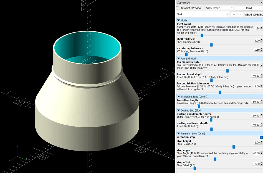The height and width of the screenshot is (173, 263).
Task: Decrement stop angle with its down arrow
Action: pos(262,154)
